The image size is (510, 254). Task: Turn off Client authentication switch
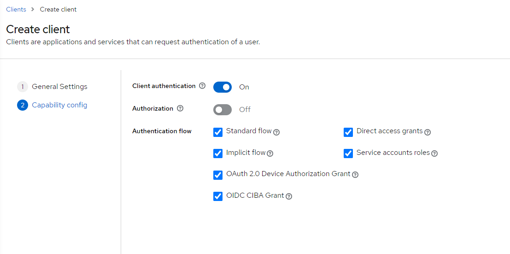(x=223, y=87)
